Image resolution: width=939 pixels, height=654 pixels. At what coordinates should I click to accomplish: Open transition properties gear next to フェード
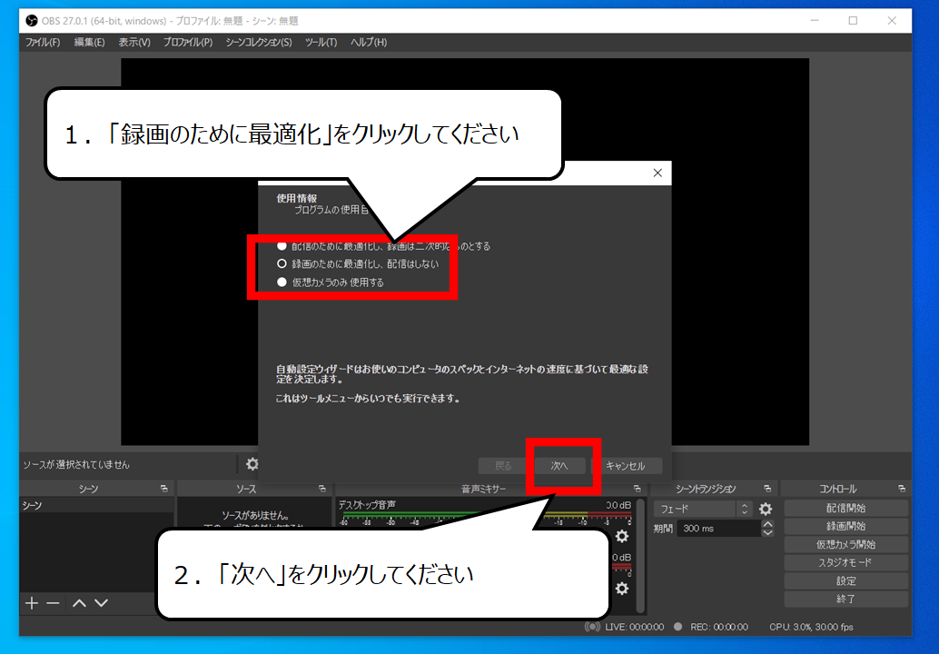766,509
